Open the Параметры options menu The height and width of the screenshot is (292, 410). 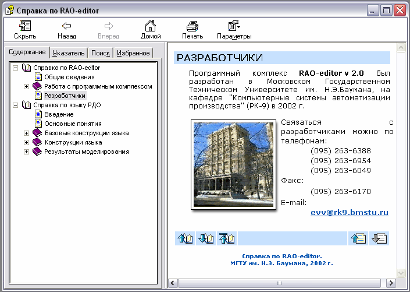(x=234, y=30)
